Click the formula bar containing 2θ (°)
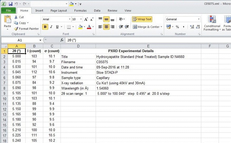This screenshot has width=231, height=143. coord(148,40)
